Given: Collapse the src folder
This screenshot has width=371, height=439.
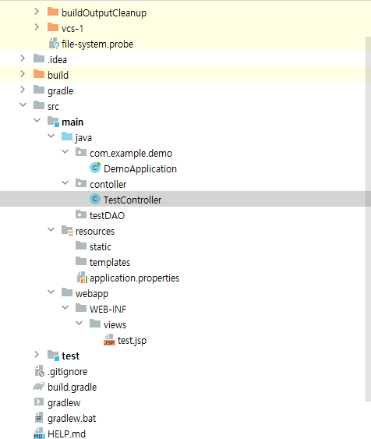Looking at the screenshot, I should click(x=23, y=105).
